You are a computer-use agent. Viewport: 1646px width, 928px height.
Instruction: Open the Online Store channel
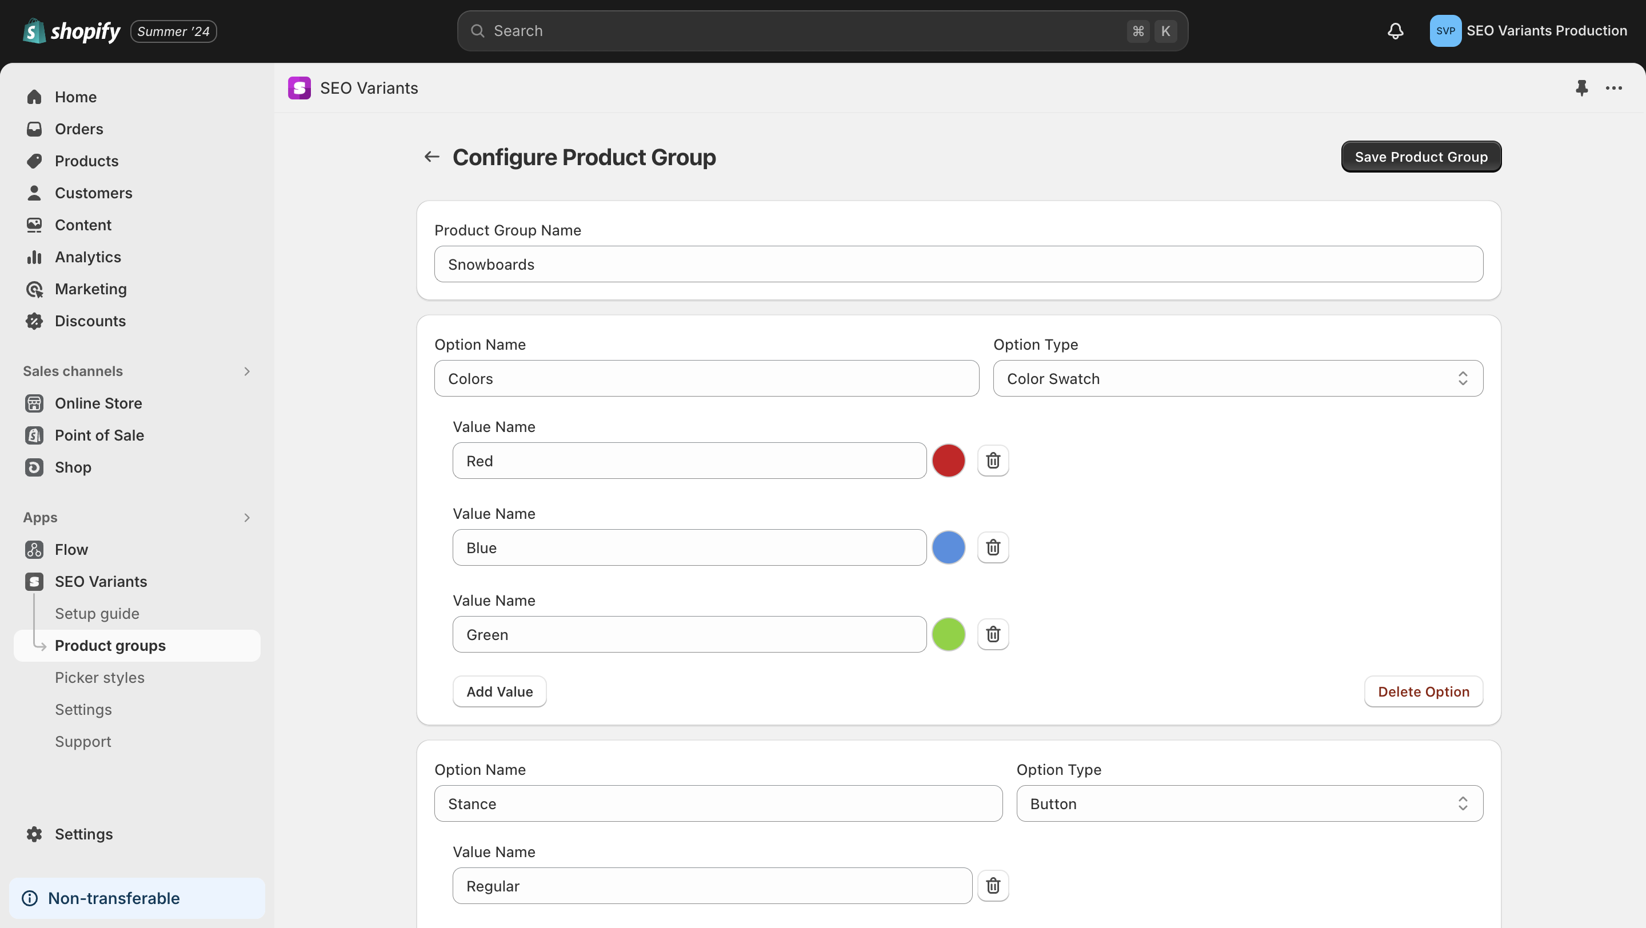137,403
